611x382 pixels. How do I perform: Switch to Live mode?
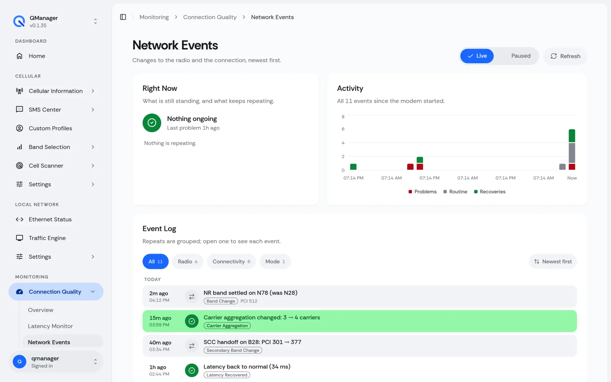(477, 56)
